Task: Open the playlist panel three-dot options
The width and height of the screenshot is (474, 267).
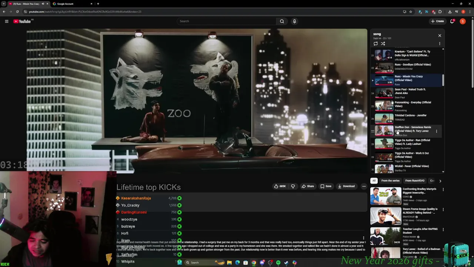Action: pos(440,44)
